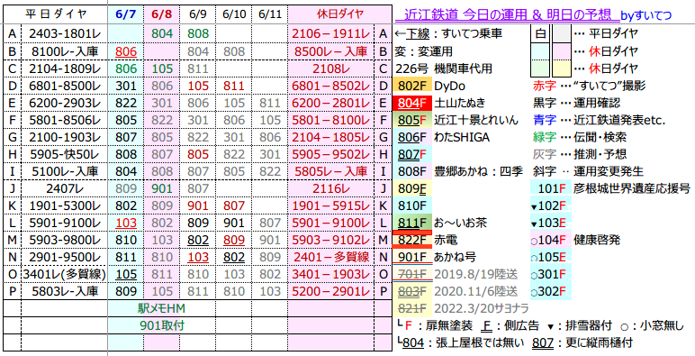Click the 2106-1911レ holiday cell

[x=331, y=33]
